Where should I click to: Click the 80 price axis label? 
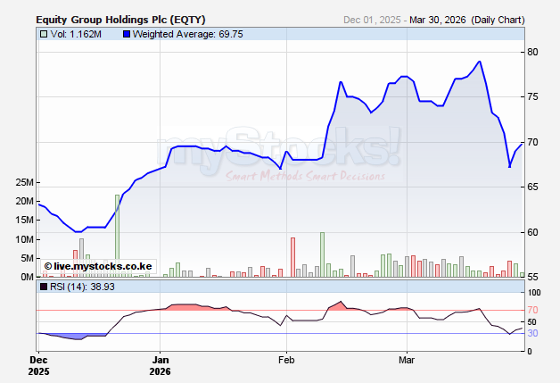coord(531,52)
